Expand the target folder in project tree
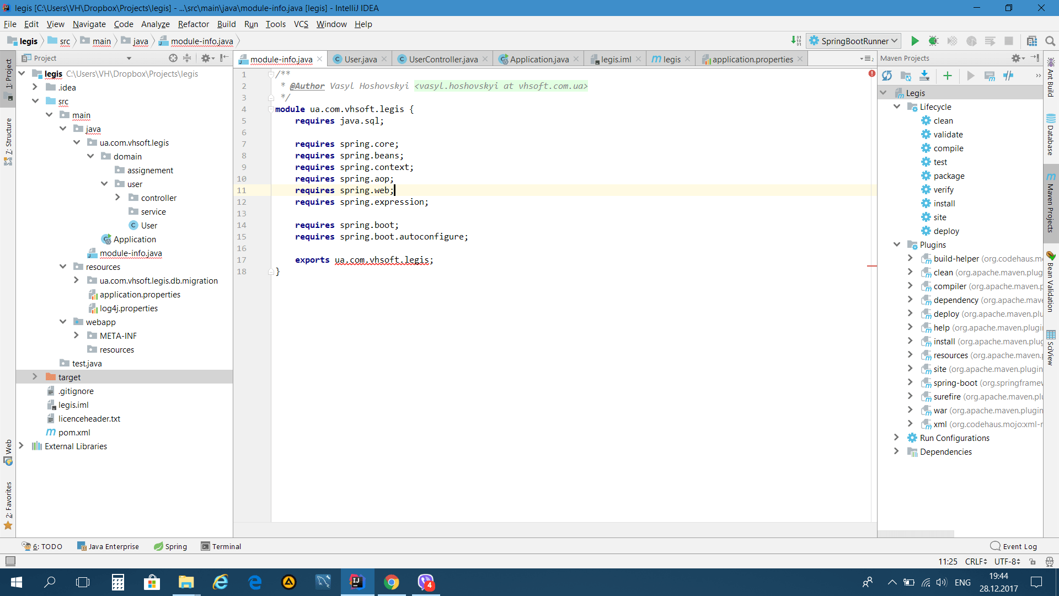The image size is (1059, 596). click(x=35, y=377)
